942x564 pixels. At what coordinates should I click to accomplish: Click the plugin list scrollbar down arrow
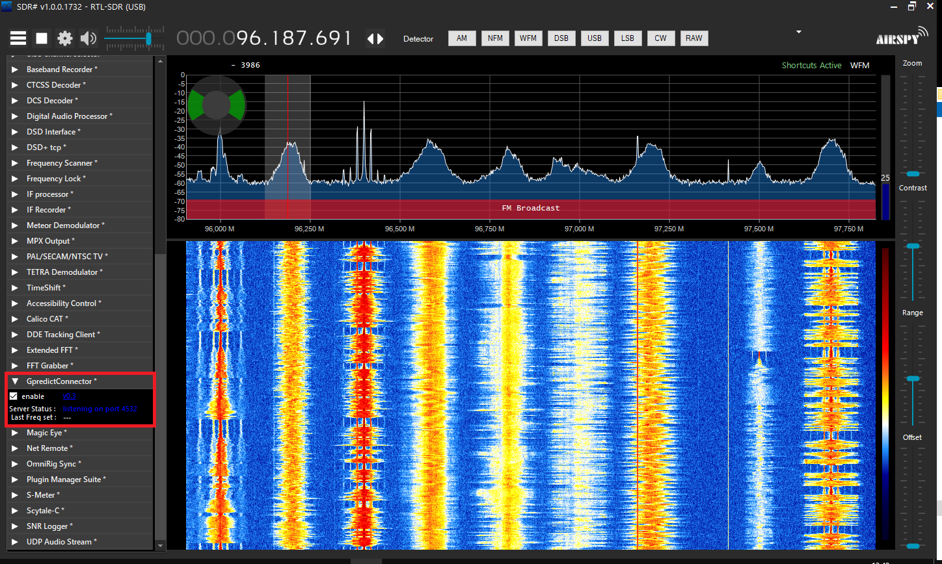pyautogui.click(x=160, y=546)
